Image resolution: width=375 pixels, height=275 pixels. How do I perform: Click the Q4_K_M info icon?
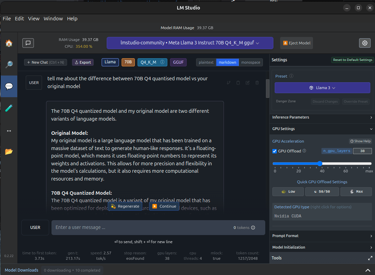click(x=162, y=62)
